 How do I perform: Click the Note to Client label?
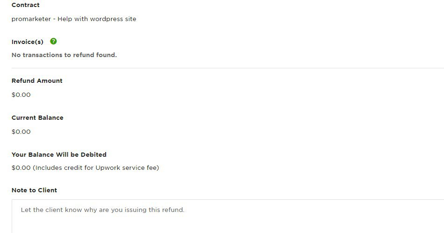34,190
